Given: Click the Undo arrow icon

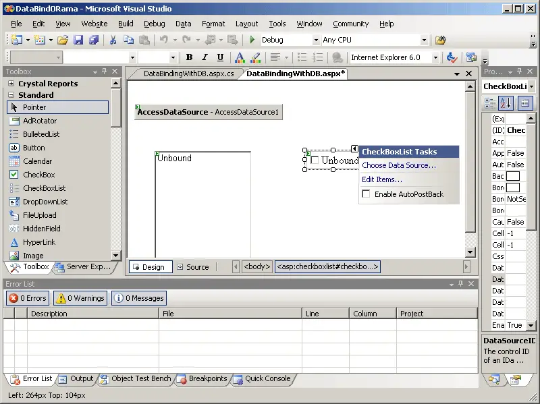Looking at the screenshot, I should [x=163, y=40].
